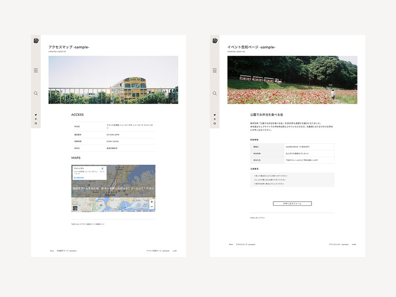This screenshot has height=297, width=396.
Task: Click the directions (ルート) icon on the Google map
Action: 102,169
